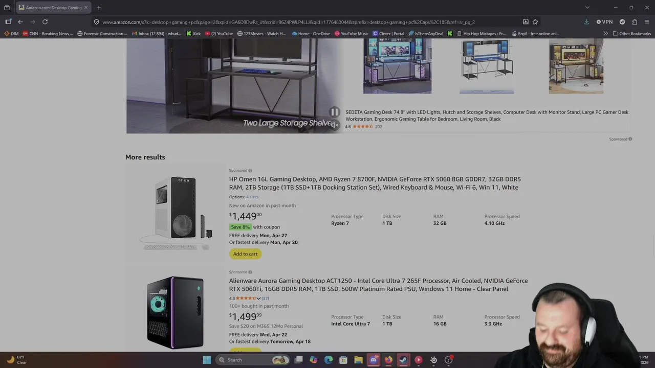Show more bookmarks overflow chevron
Screen dimensions: 655x368
click(x=605, y=34)
